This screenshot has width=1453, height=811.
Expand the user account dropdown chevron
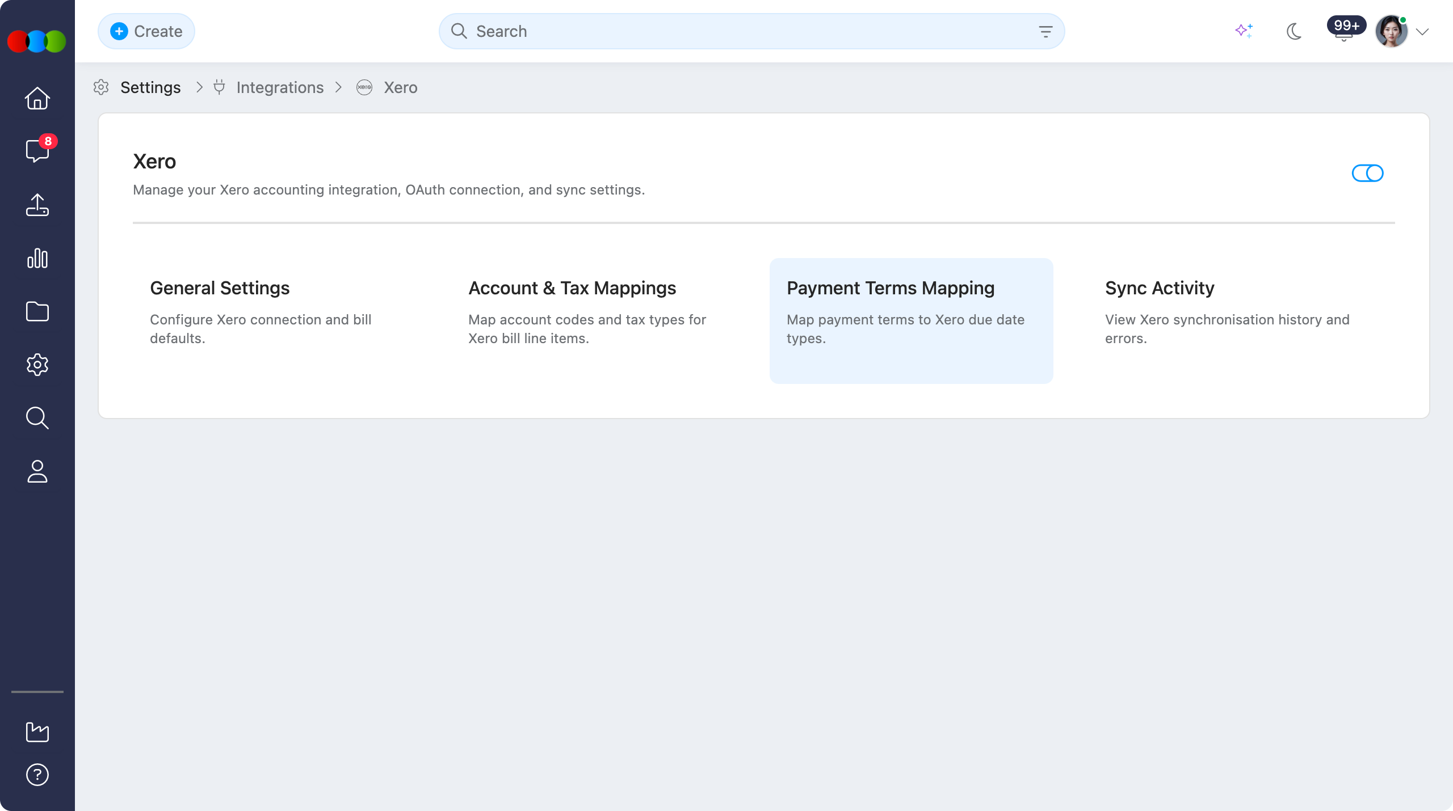pos(1422,32)
